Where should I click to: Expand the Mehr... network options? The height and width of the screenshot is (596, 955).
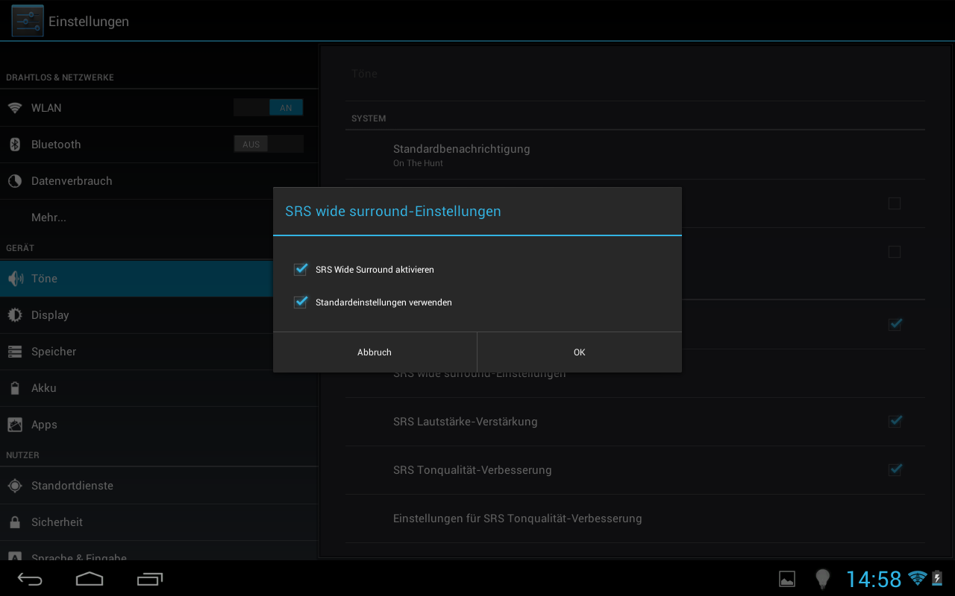pyautogui.click(x=48, y=218)
